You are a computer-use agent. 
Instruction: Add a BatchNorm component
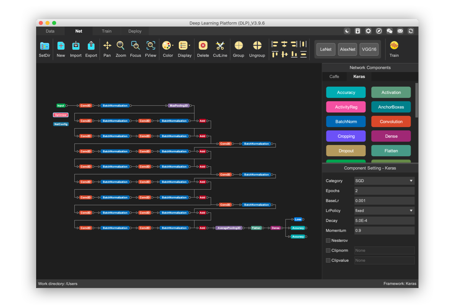[x=346, y=121]
